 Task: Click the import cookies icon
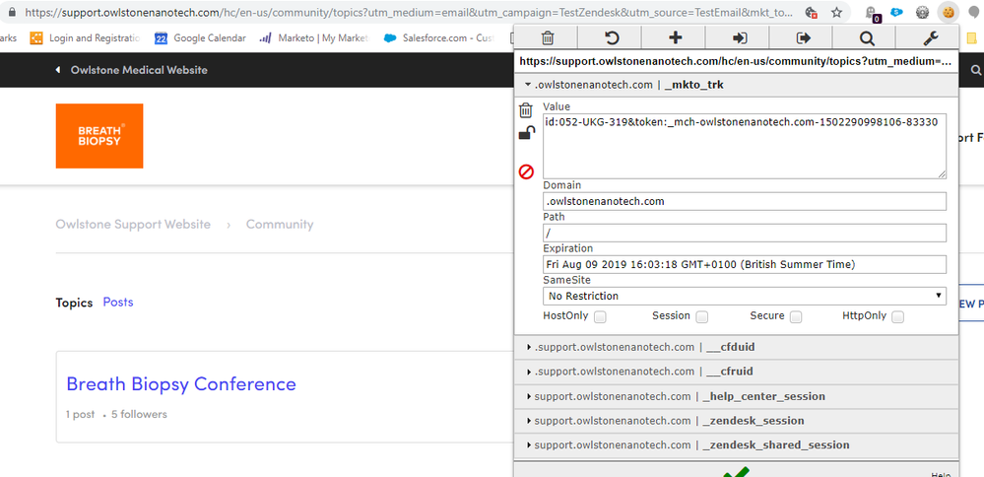point(739,38)
